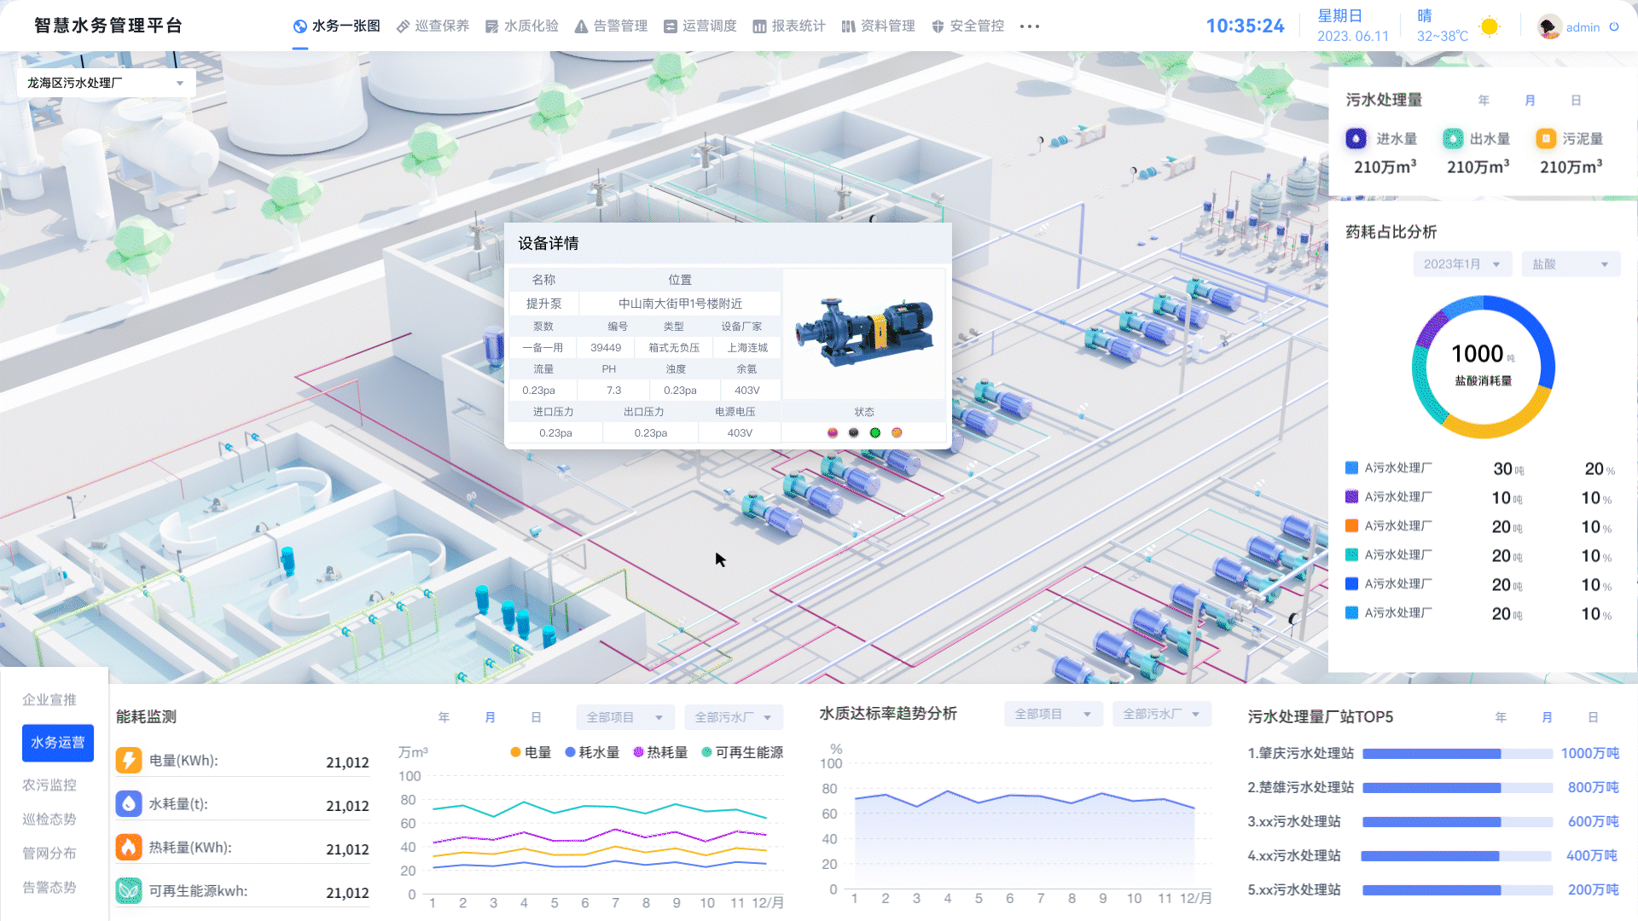Click the orange status indicator dot
The height and width of the screenshot is (921, 1638).
point(897,432)
